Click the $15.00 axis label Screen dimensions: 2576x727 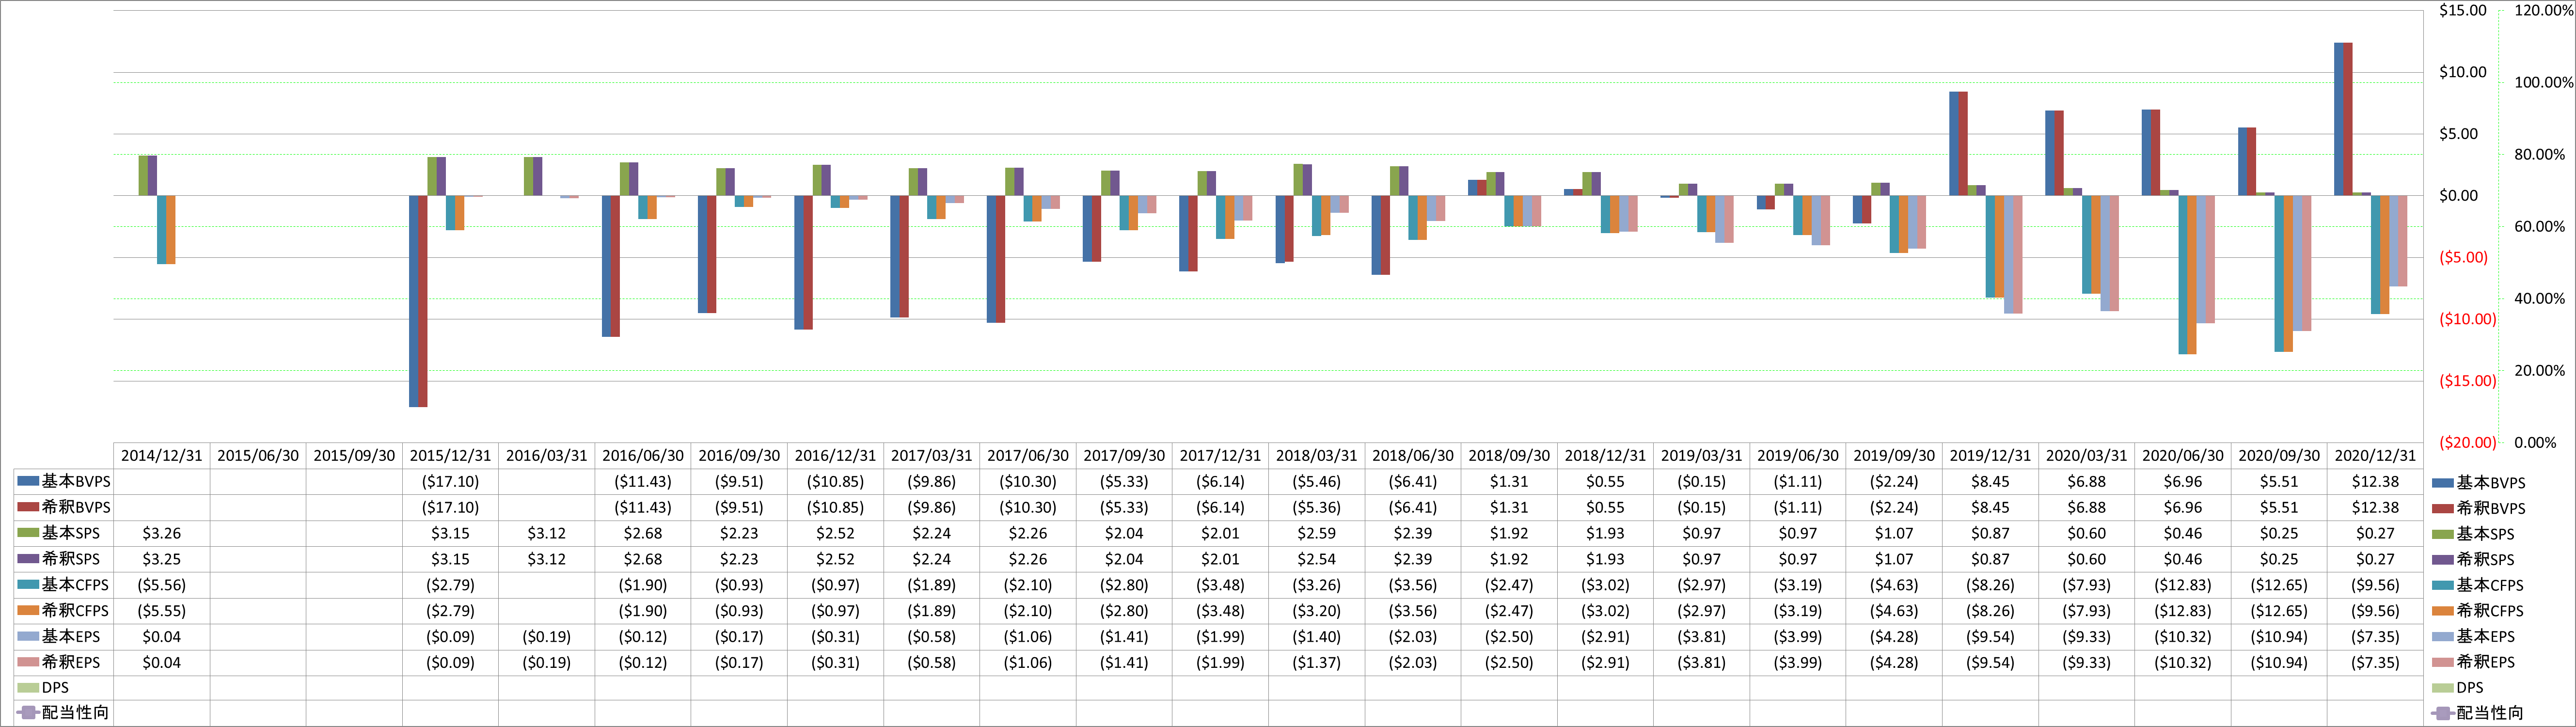pos(2462,10)
